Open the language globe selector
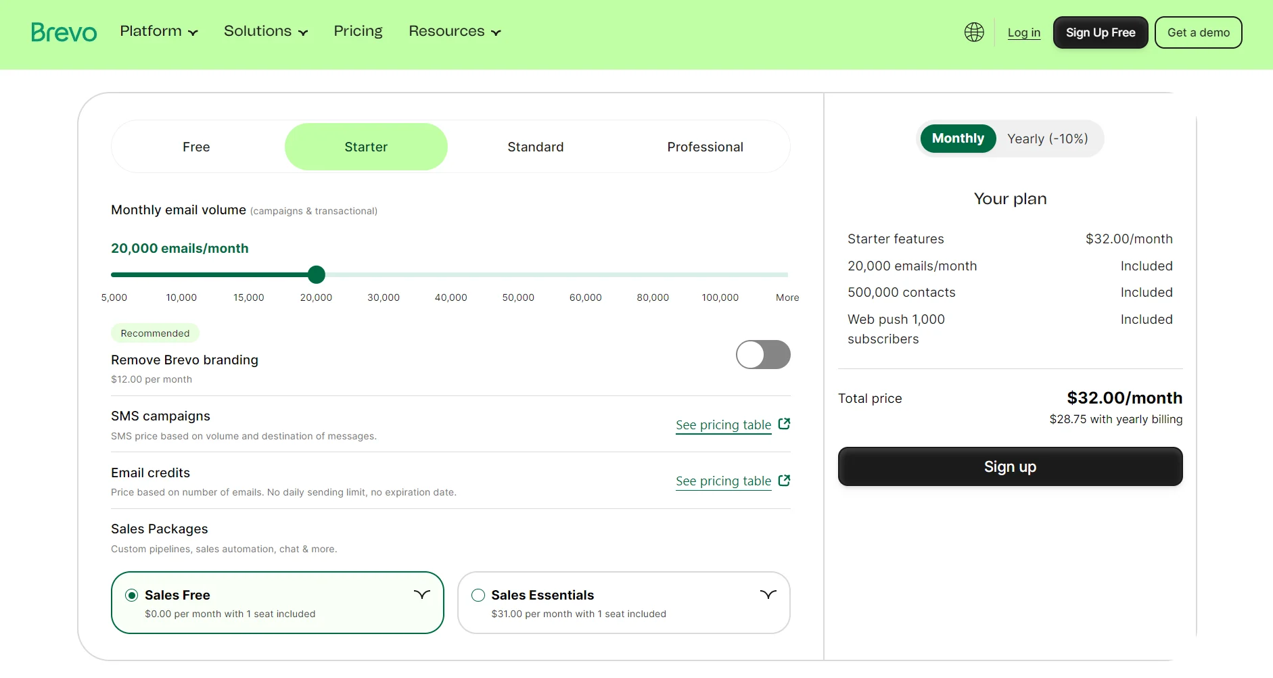Viewport: 1273px width, 678px height. pyautogui.click(x=974, y=32)
